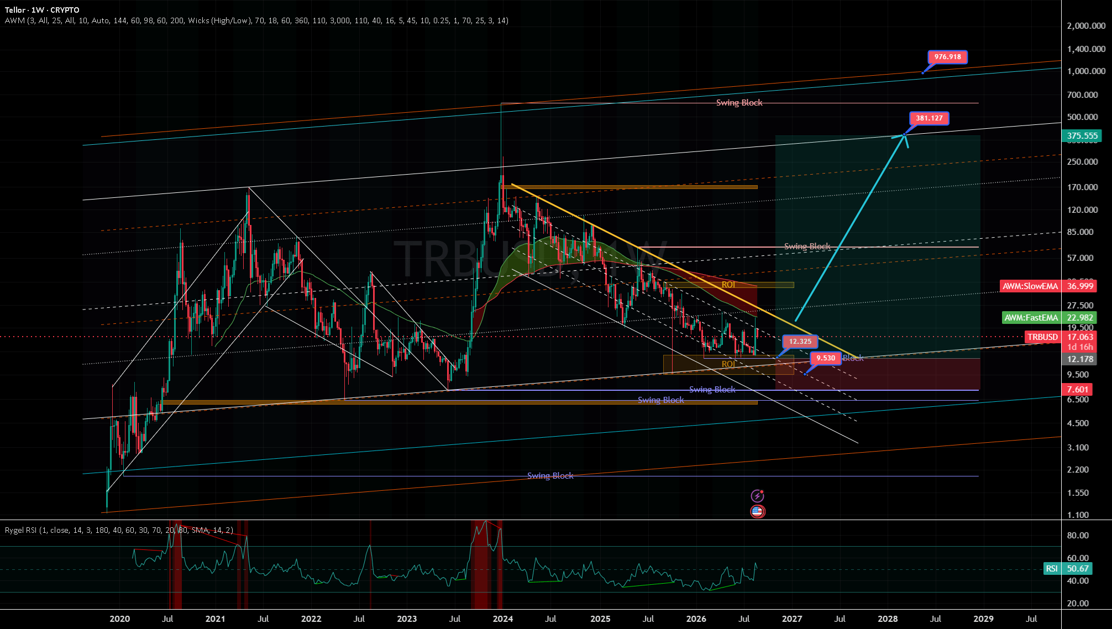Click 2023 on the time axis

(x=407, y=619)
